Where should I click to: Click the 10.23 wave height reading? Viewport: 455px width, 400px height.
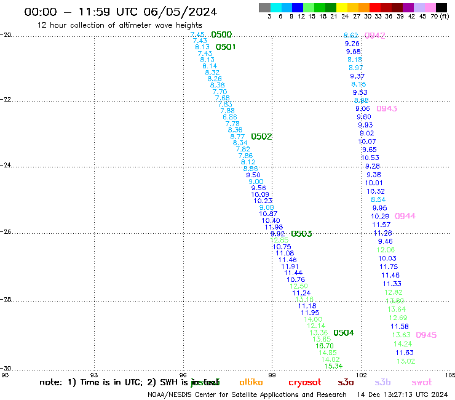[x=263, y=201]
